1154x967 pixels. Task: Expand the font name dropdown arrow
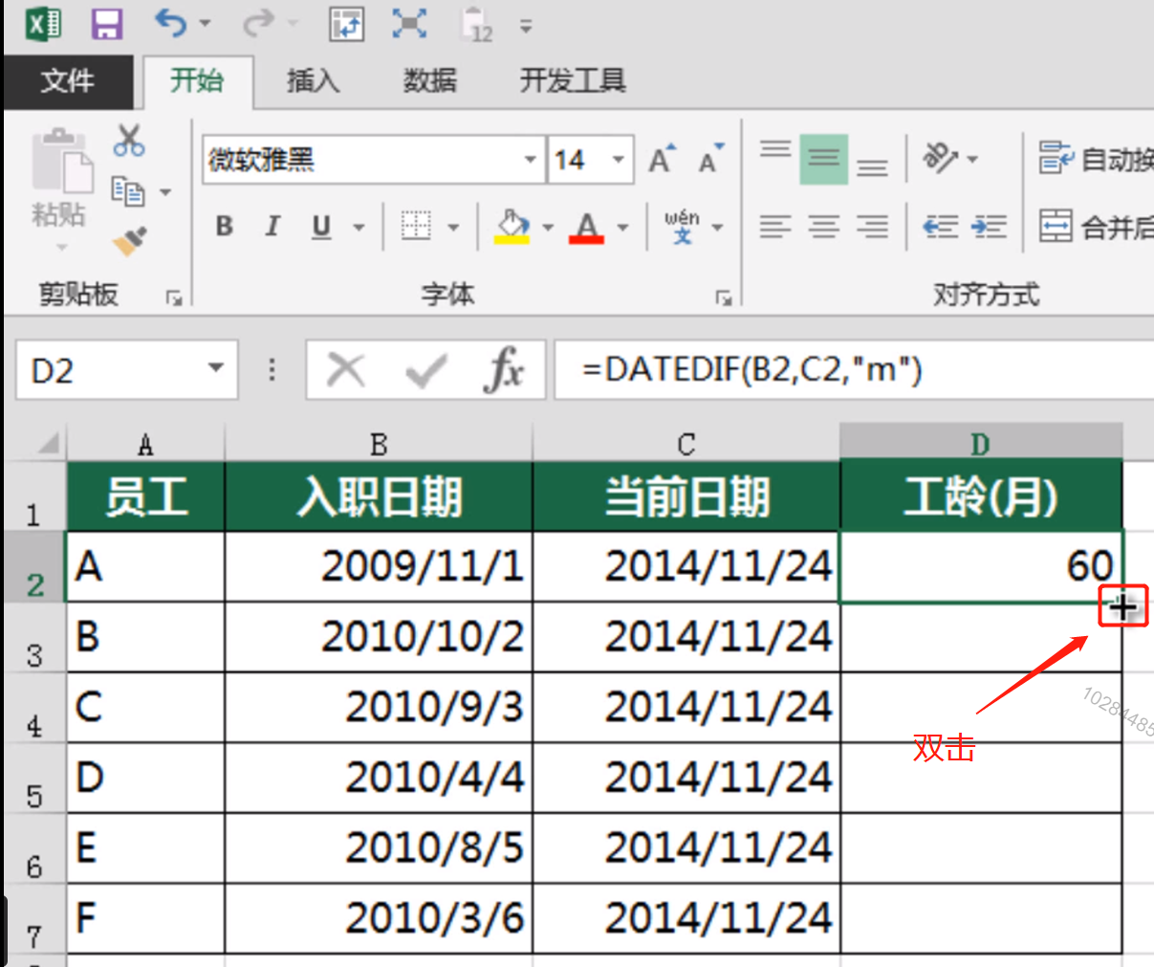pyautogui.click(x=531, y=160)
